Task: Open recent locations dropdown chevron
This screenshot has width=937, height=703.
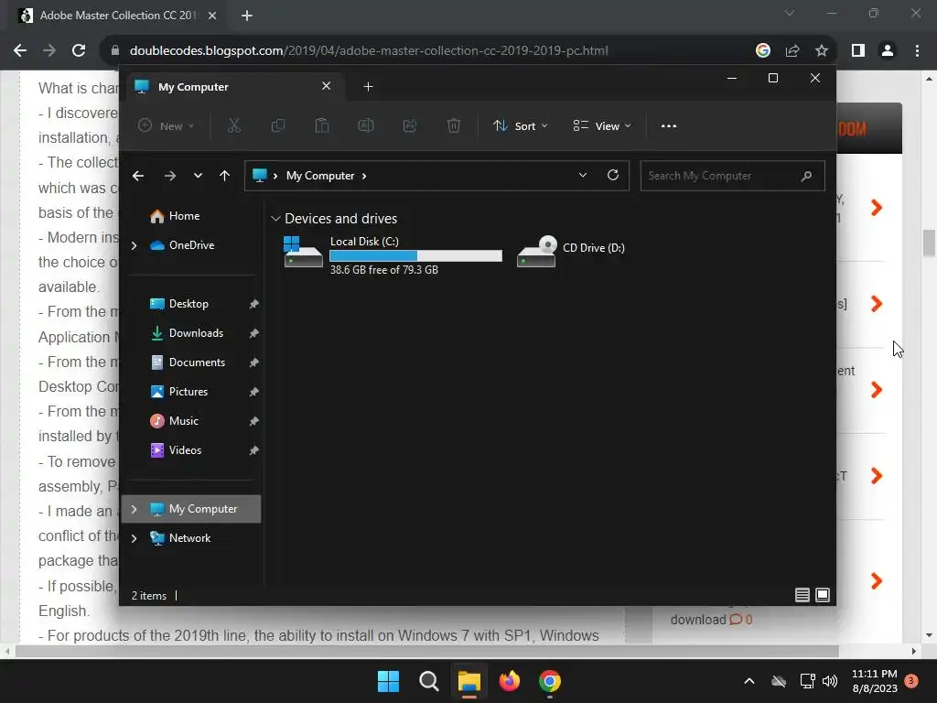Action: tap(198, 176)
